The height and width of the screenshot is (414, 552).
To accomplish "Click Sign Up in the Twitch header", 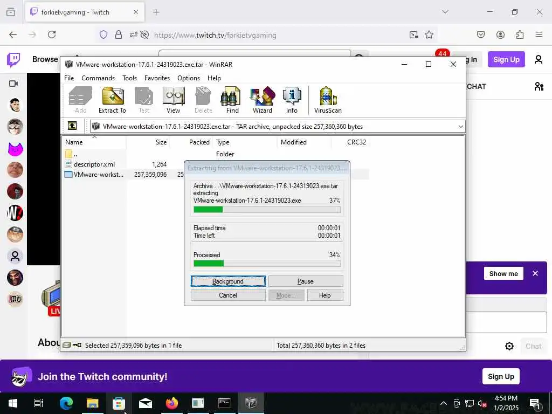I will [506, 59].
